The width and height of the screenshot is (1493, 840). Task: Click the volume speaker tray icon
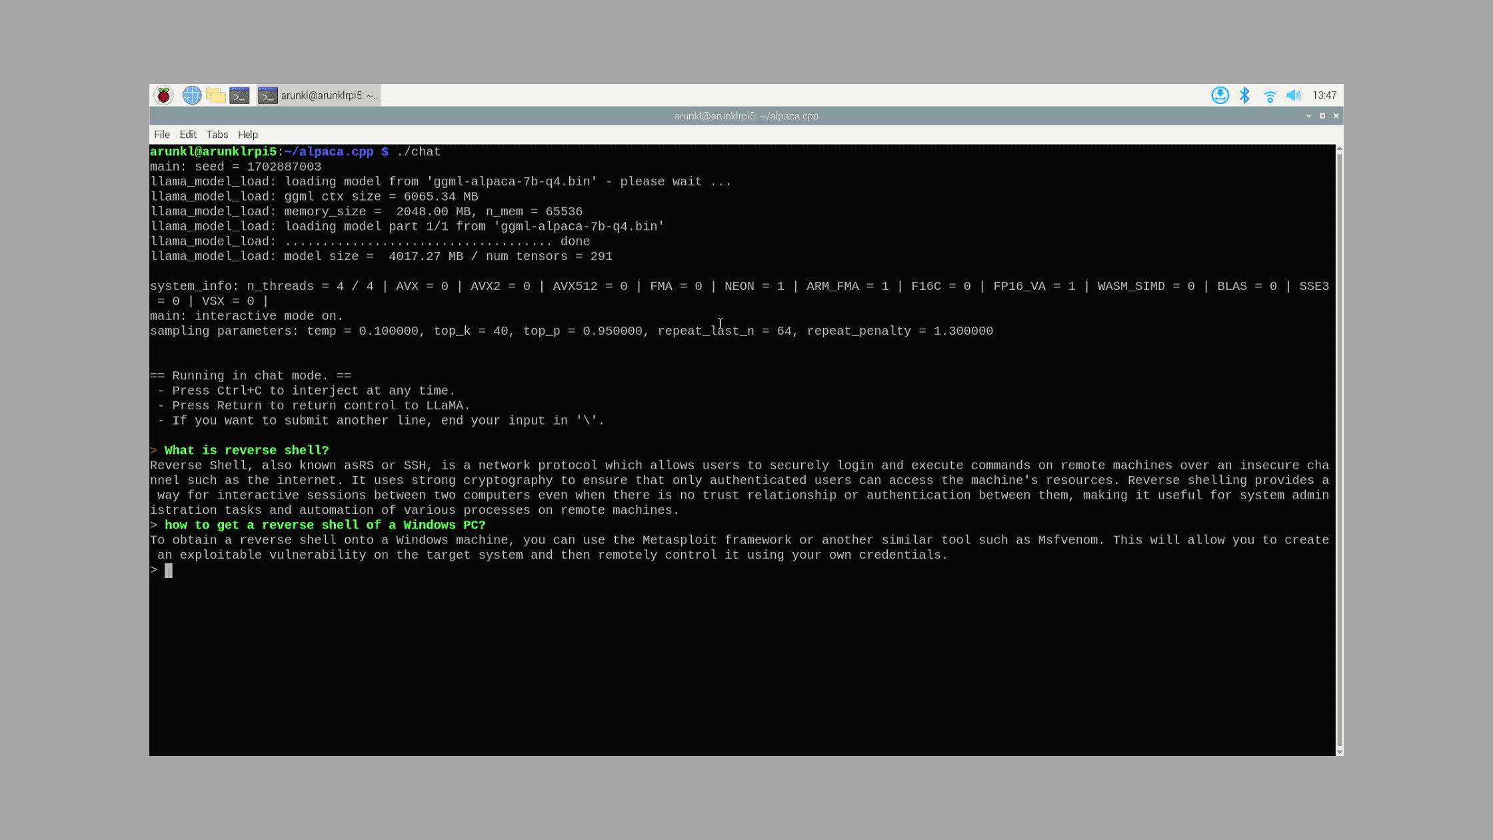1294,95
